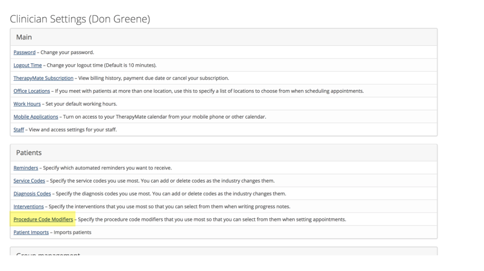This screenshot has height=271, width=484.
Task: Open the Patient Imports link
Action: pos(31,232)
